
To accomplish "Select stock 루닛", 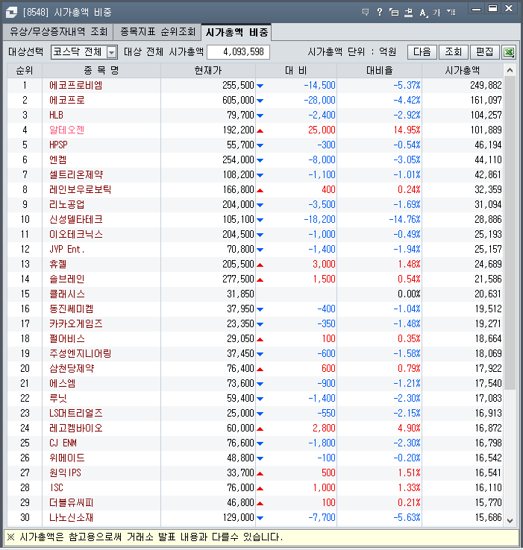I will pyautogui.click(x=58, y=399).
